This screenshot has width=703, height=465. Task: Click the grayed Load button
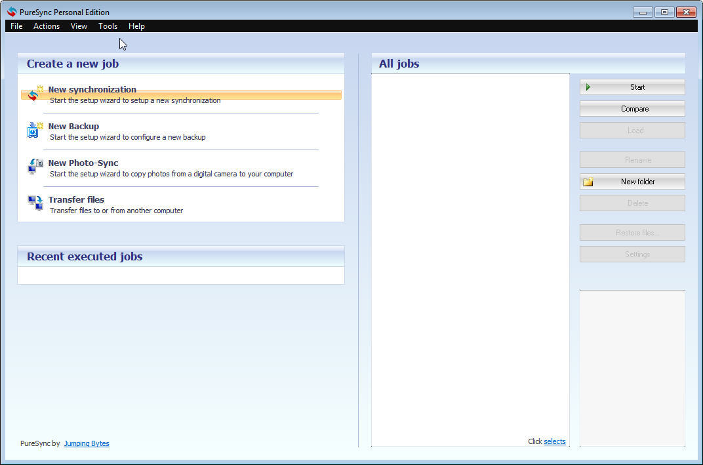pos(632,130)
